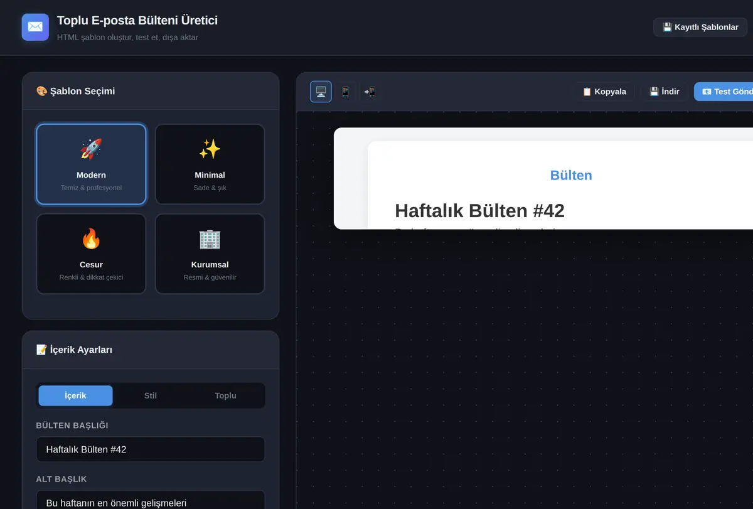Open Kayıtlı Şablonlar saved templates
Viewport: 753px width, 509px height.
click(700, 27)
